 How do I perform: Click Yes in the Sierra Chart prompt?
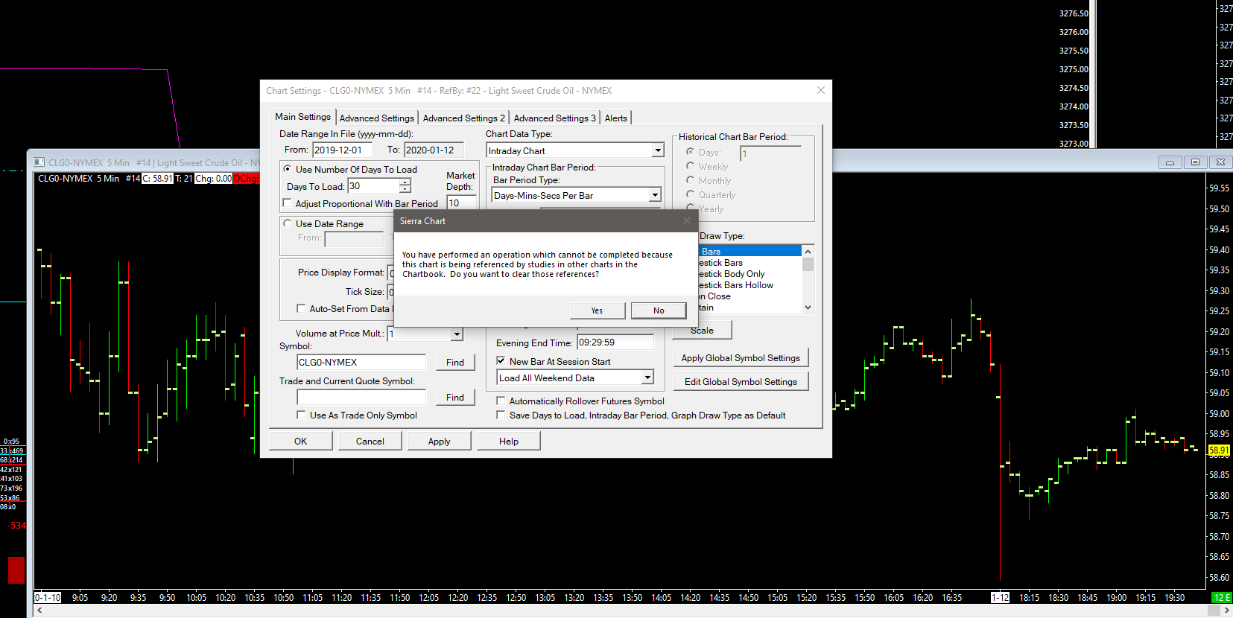pyautogui.click(x=597, y=310)
